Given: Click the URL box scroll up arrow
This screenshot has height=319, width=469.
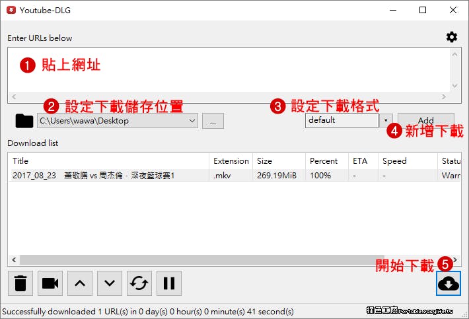Looking at the screenshot, I should click(x=454, y=54).
